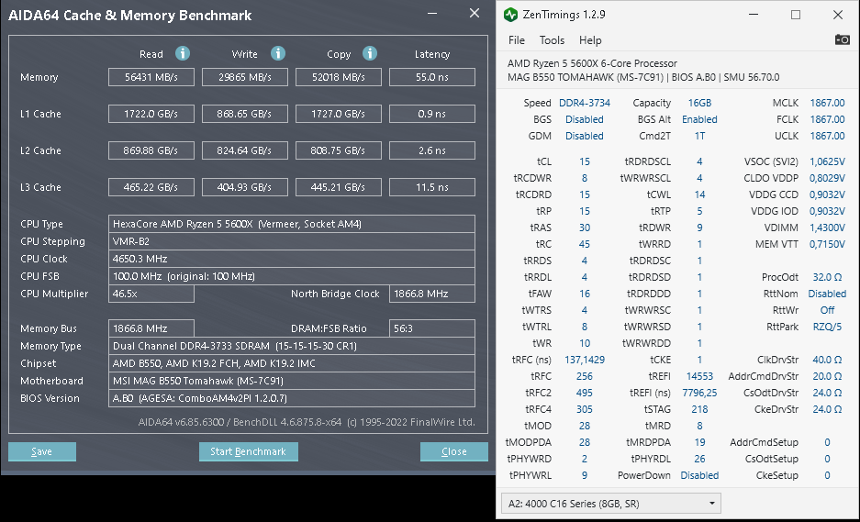This screenshot has width=860, height=522.
Task: Click the CPU Type field HexaCore AMD Ryzen
Action: pos(292,224)
